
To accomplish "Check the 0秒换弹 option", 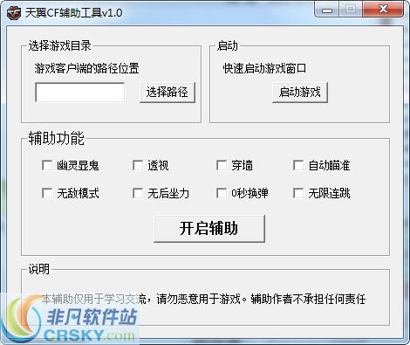I will click(x=222, y=193).
